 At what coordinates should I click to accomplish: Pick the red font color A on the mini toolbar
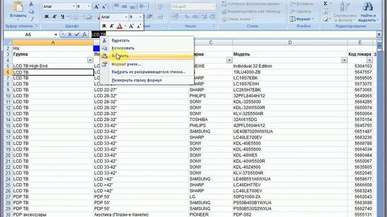click(120, 26)
